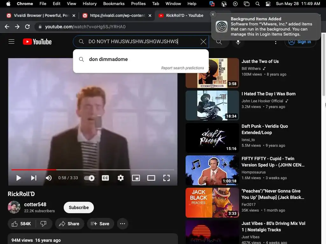Click the page vertical scrollbar
The height and width of the screenshot is (244, 326).
(x=324, y=64)
